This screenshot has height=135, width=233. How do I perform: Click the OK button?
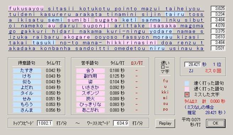point(216,123)
